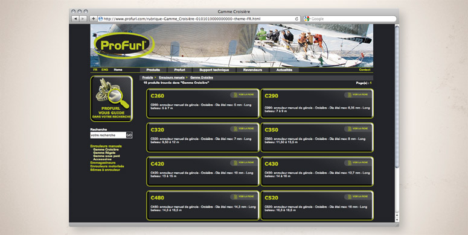Click the ProFurl logo in the banner
Screen dimensions: 468x235
(124, 45)
